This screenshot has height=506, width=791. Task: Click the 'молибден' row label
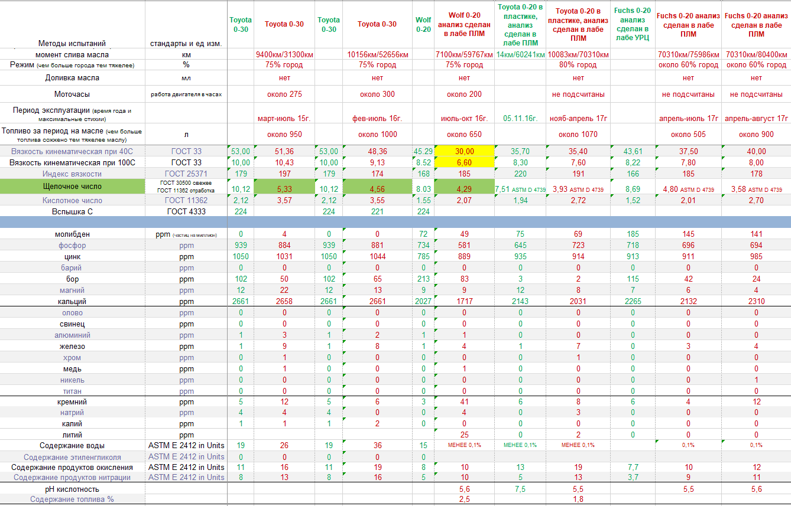(x=72, y=234)
